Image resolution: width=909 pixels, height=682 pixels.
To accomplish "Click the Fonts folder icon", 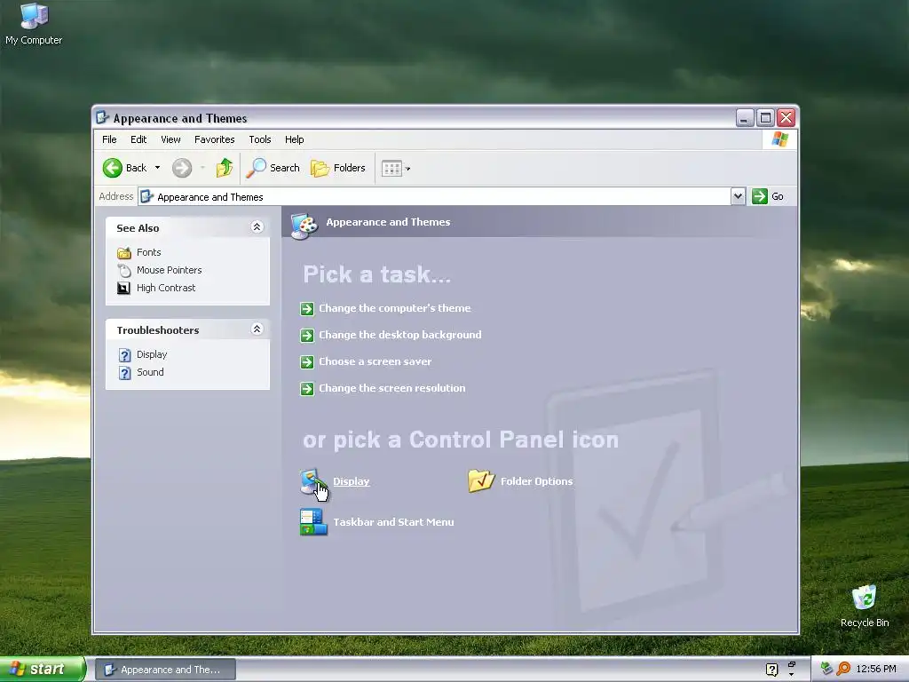I will tap(124, 253).
